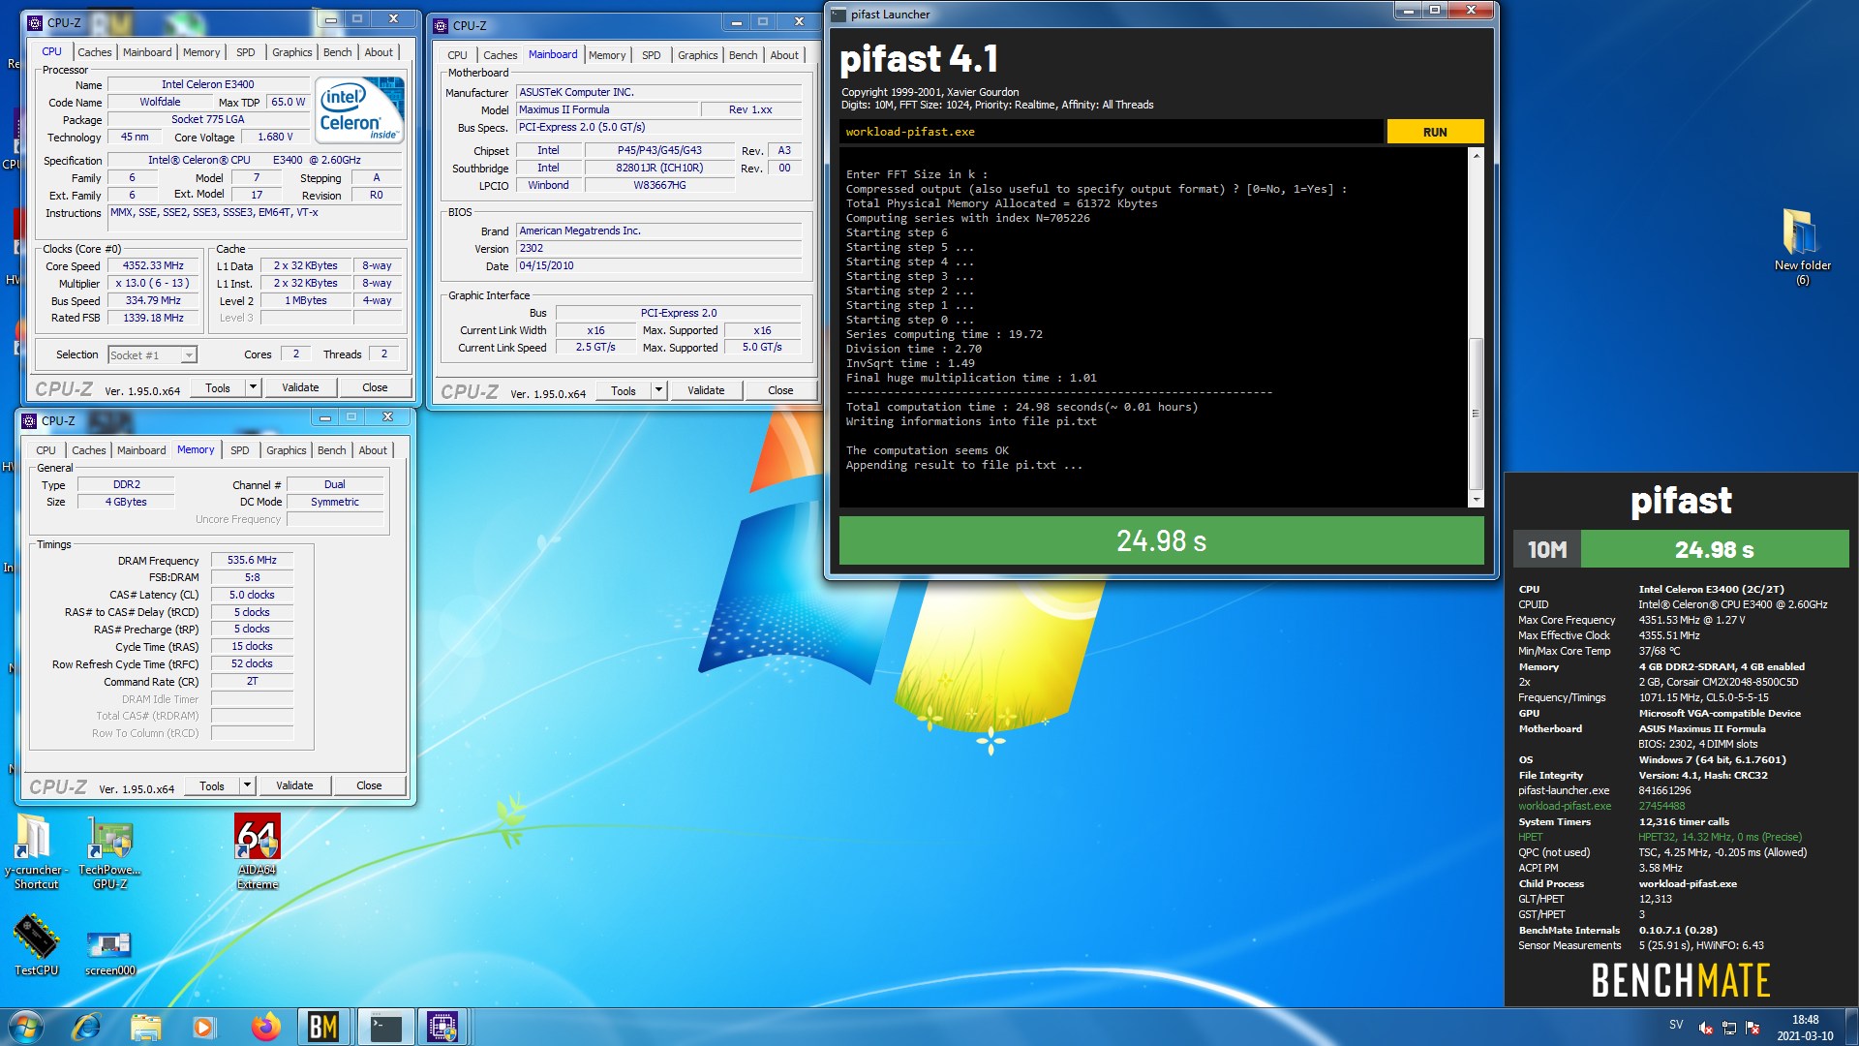Open Bench tab in CPU window
This screenshot has height=1046, width=1859.
[338, 52]
